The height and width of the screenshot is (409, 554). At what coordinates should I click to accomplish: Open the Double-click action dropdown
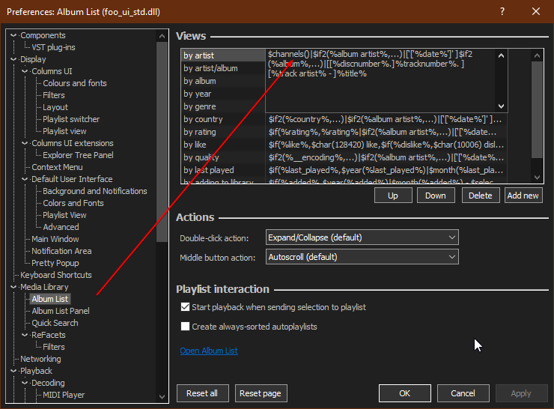[x=362, y=237]
